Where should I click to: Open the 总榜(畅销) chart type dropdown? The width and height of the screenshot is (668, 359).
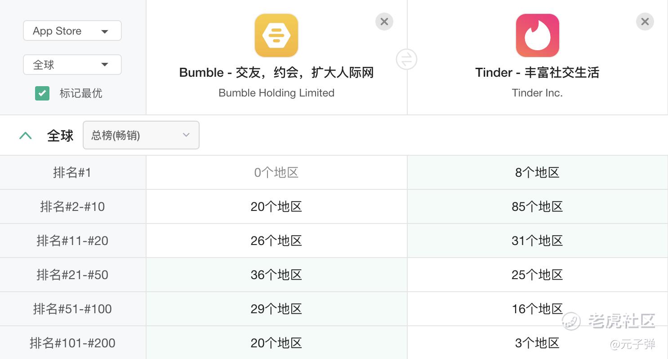(141, 135)
